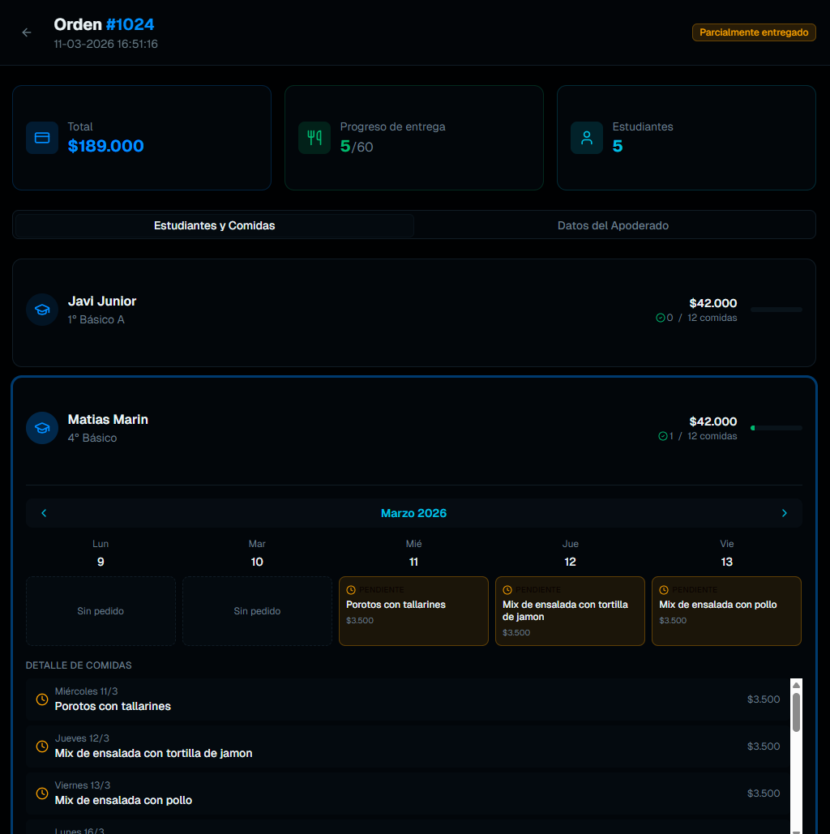830x834 pixels.
Task: Click the Sin pedido cell for Tuesday 10
Action: (257, 611)
